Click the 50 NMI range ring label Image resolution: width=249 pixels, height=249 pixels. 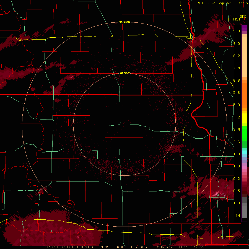click(124, 73)
